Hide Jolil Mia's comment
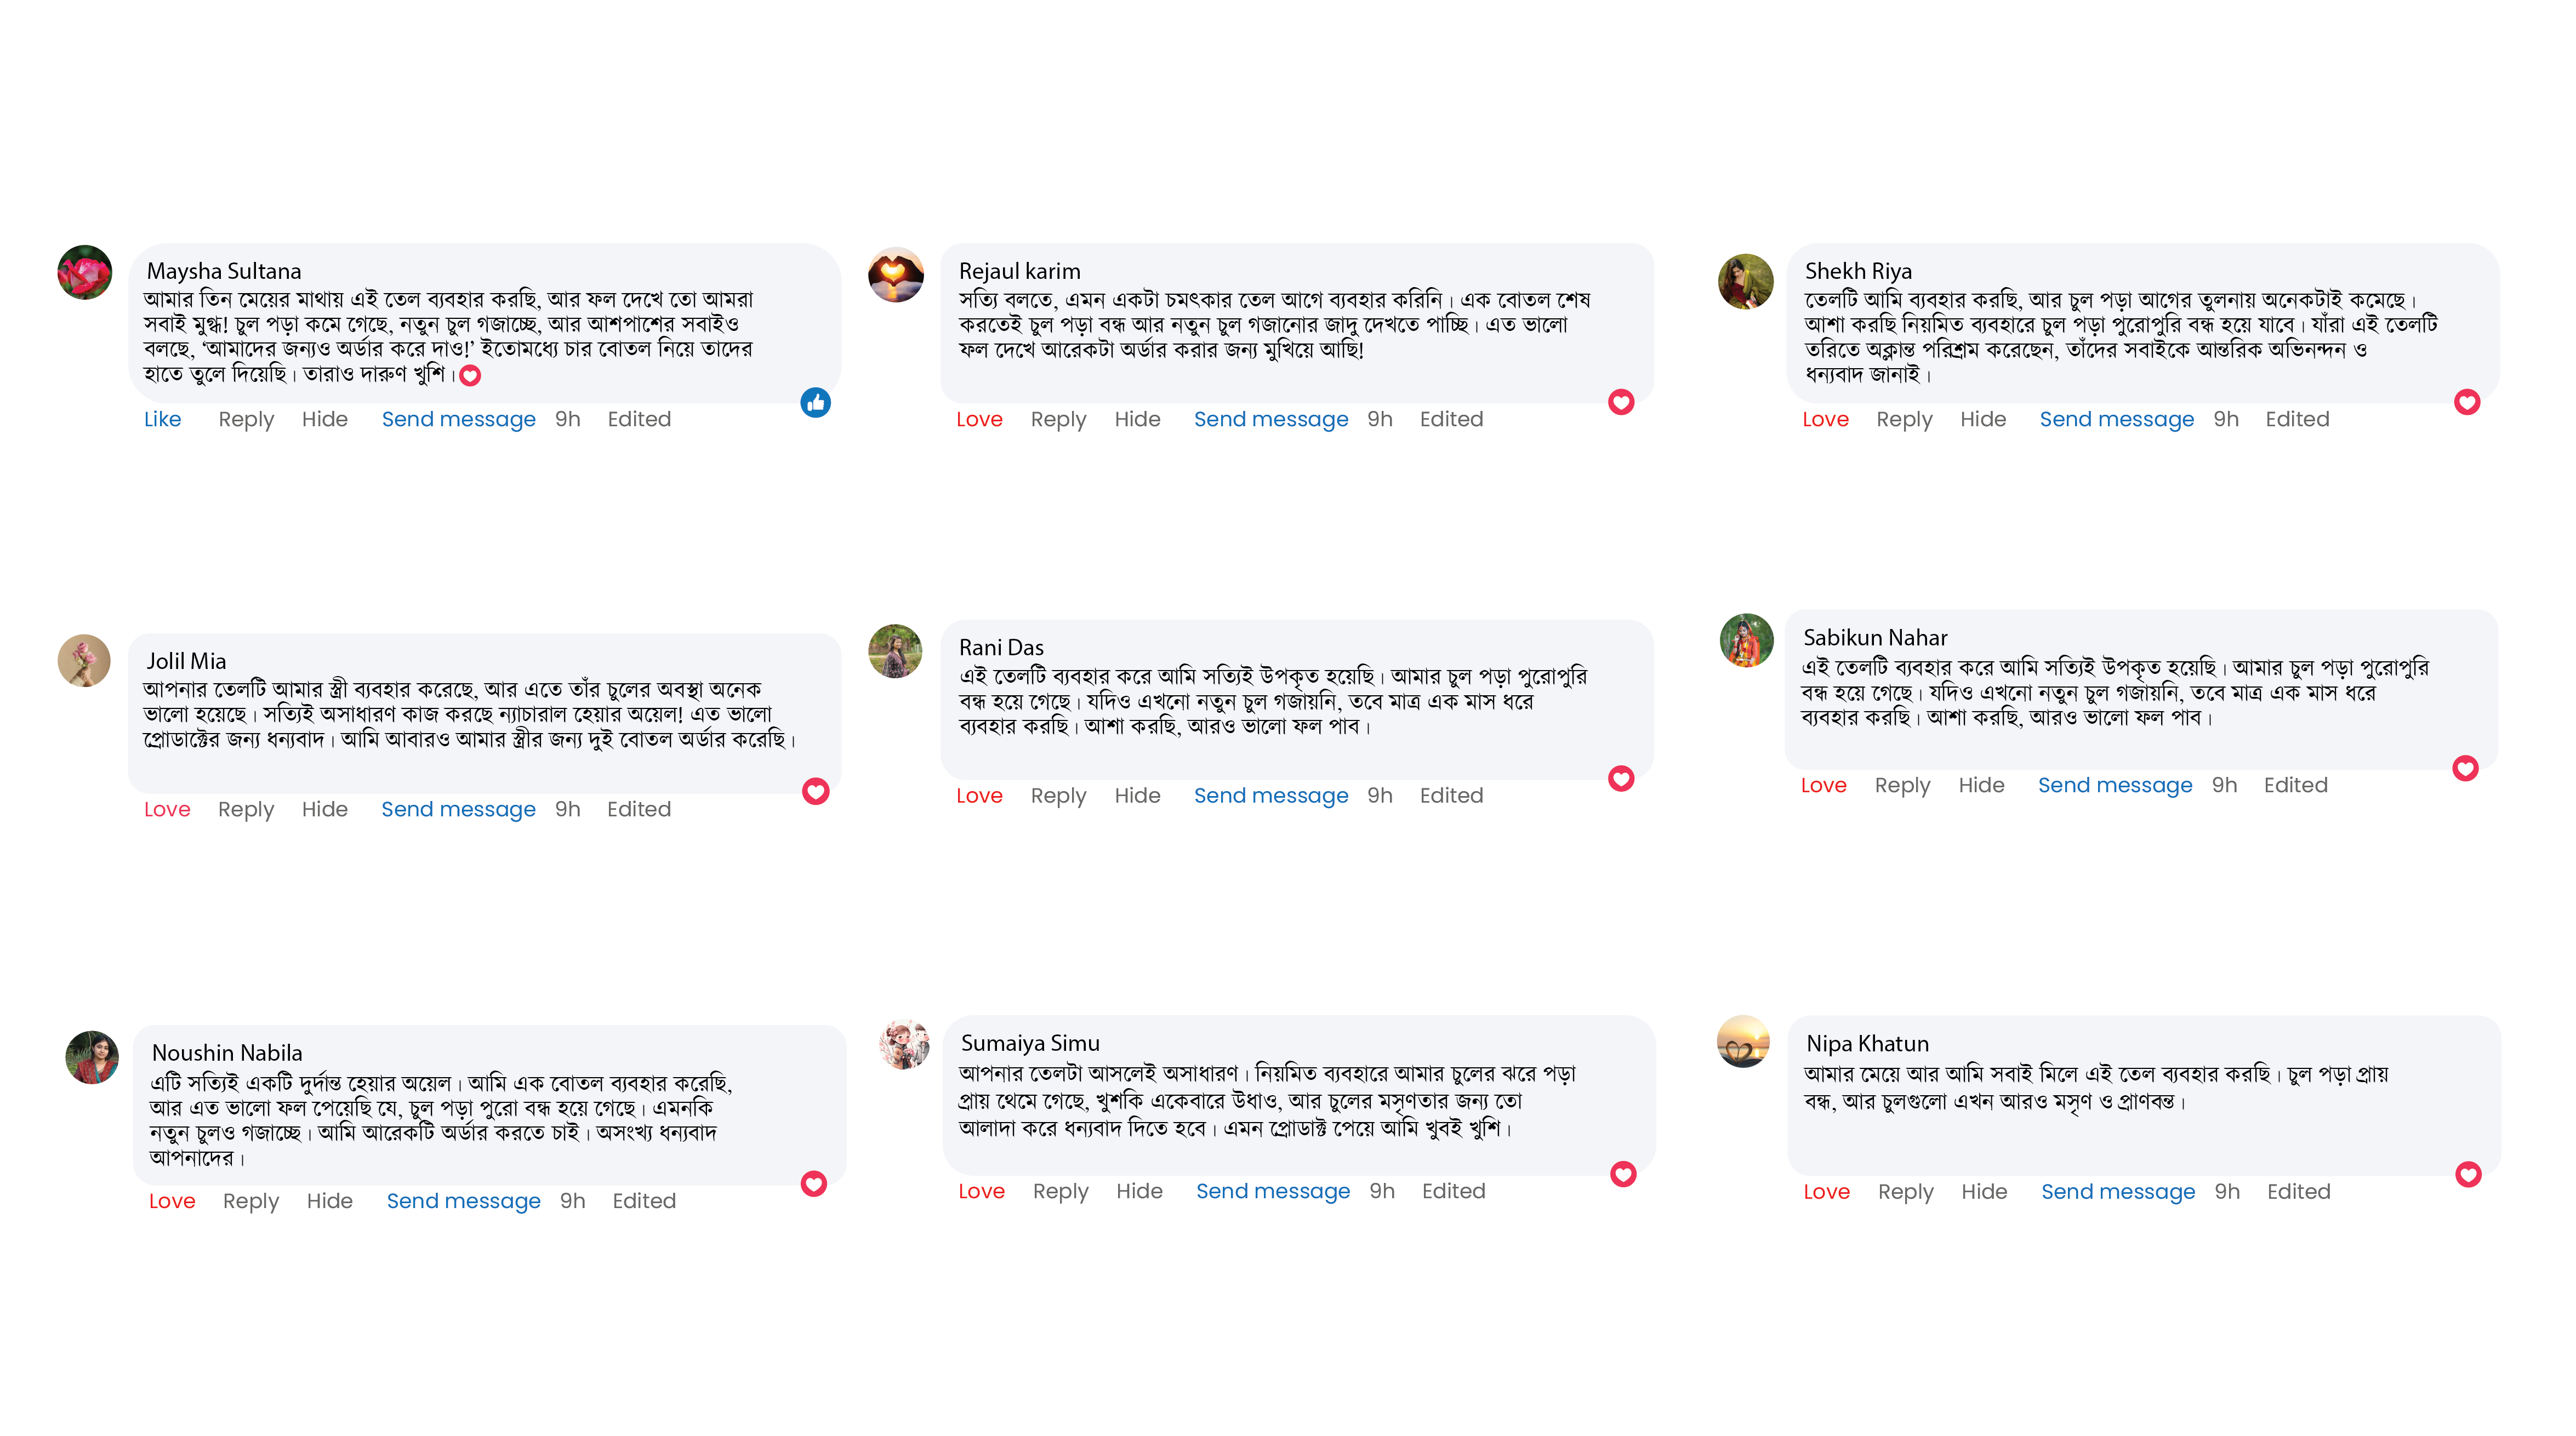Screen dimensions: 2576x1436 325,809
